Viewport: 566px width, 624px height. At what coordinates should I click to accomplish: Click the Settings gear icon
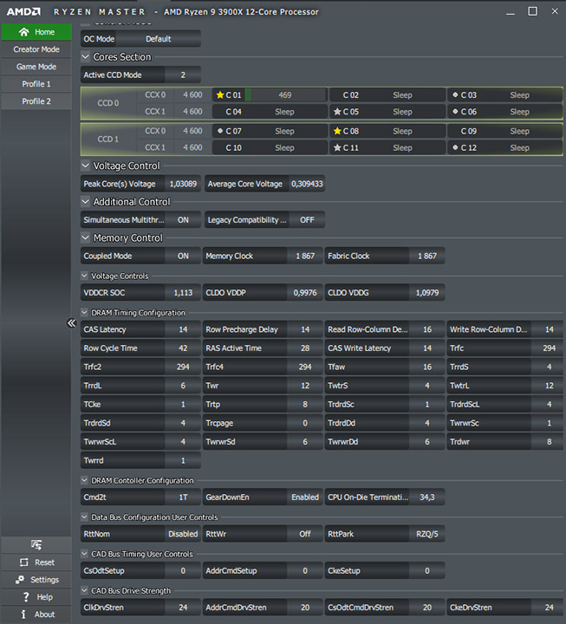(20, 580)
